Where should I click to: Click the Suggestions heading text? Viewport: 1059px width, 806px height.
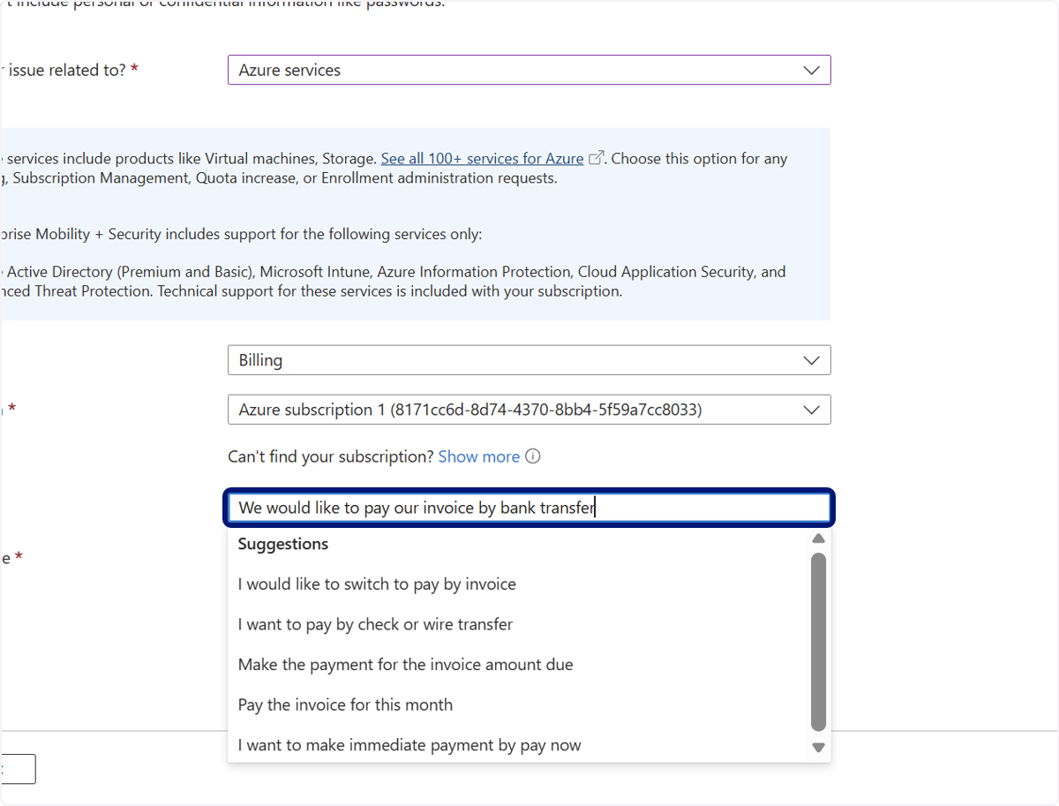tap(283, 544)
